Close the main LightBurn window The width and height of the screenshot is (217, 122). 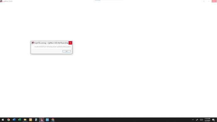click(x=214, y=1)
